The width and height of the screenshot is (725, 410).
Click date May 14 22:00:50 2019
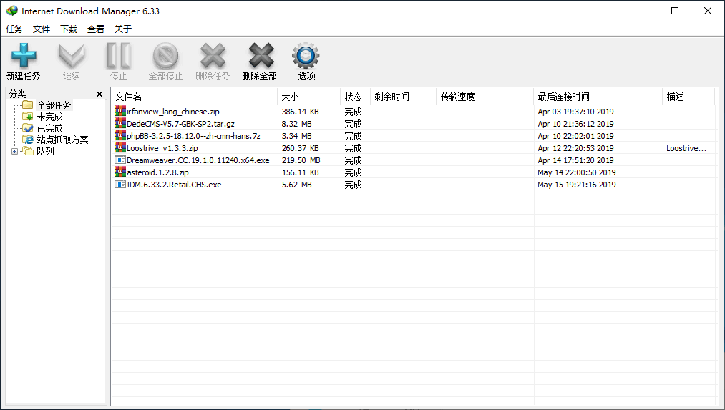(577, 172)
